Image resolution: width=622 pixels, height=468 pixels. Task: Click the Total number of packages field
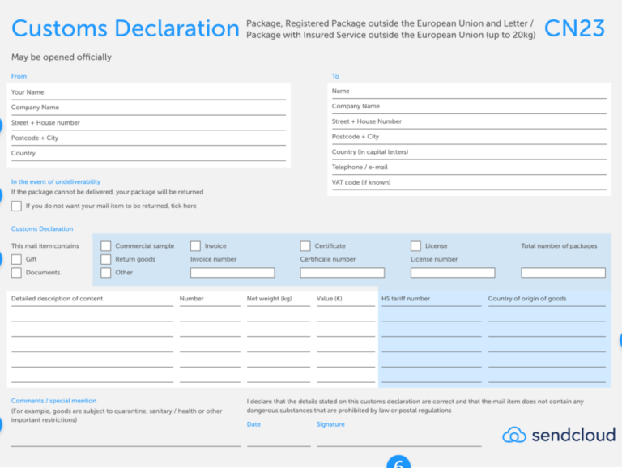tap(563, 273)
